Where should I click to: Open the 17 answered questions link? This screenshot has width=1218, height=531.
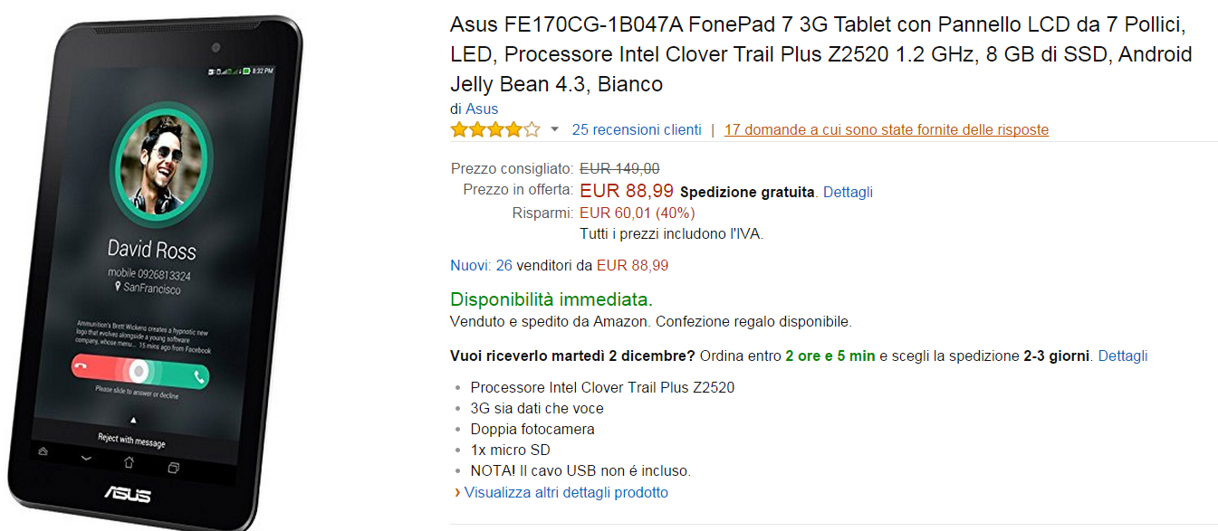coord(886,129)
